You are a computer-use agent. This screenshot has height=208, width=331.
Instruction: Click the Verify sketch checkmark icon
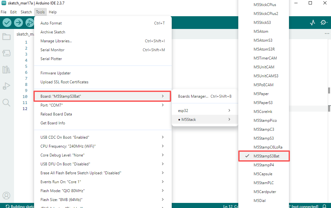pos(7,23)
